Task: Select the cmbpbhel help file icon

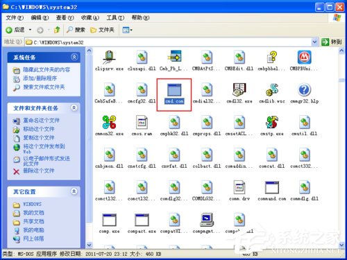Action: tap(272, 57)
